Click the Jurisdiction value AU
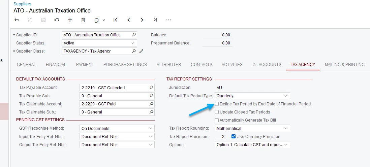 pyautogui.click(x=219, y=88)
